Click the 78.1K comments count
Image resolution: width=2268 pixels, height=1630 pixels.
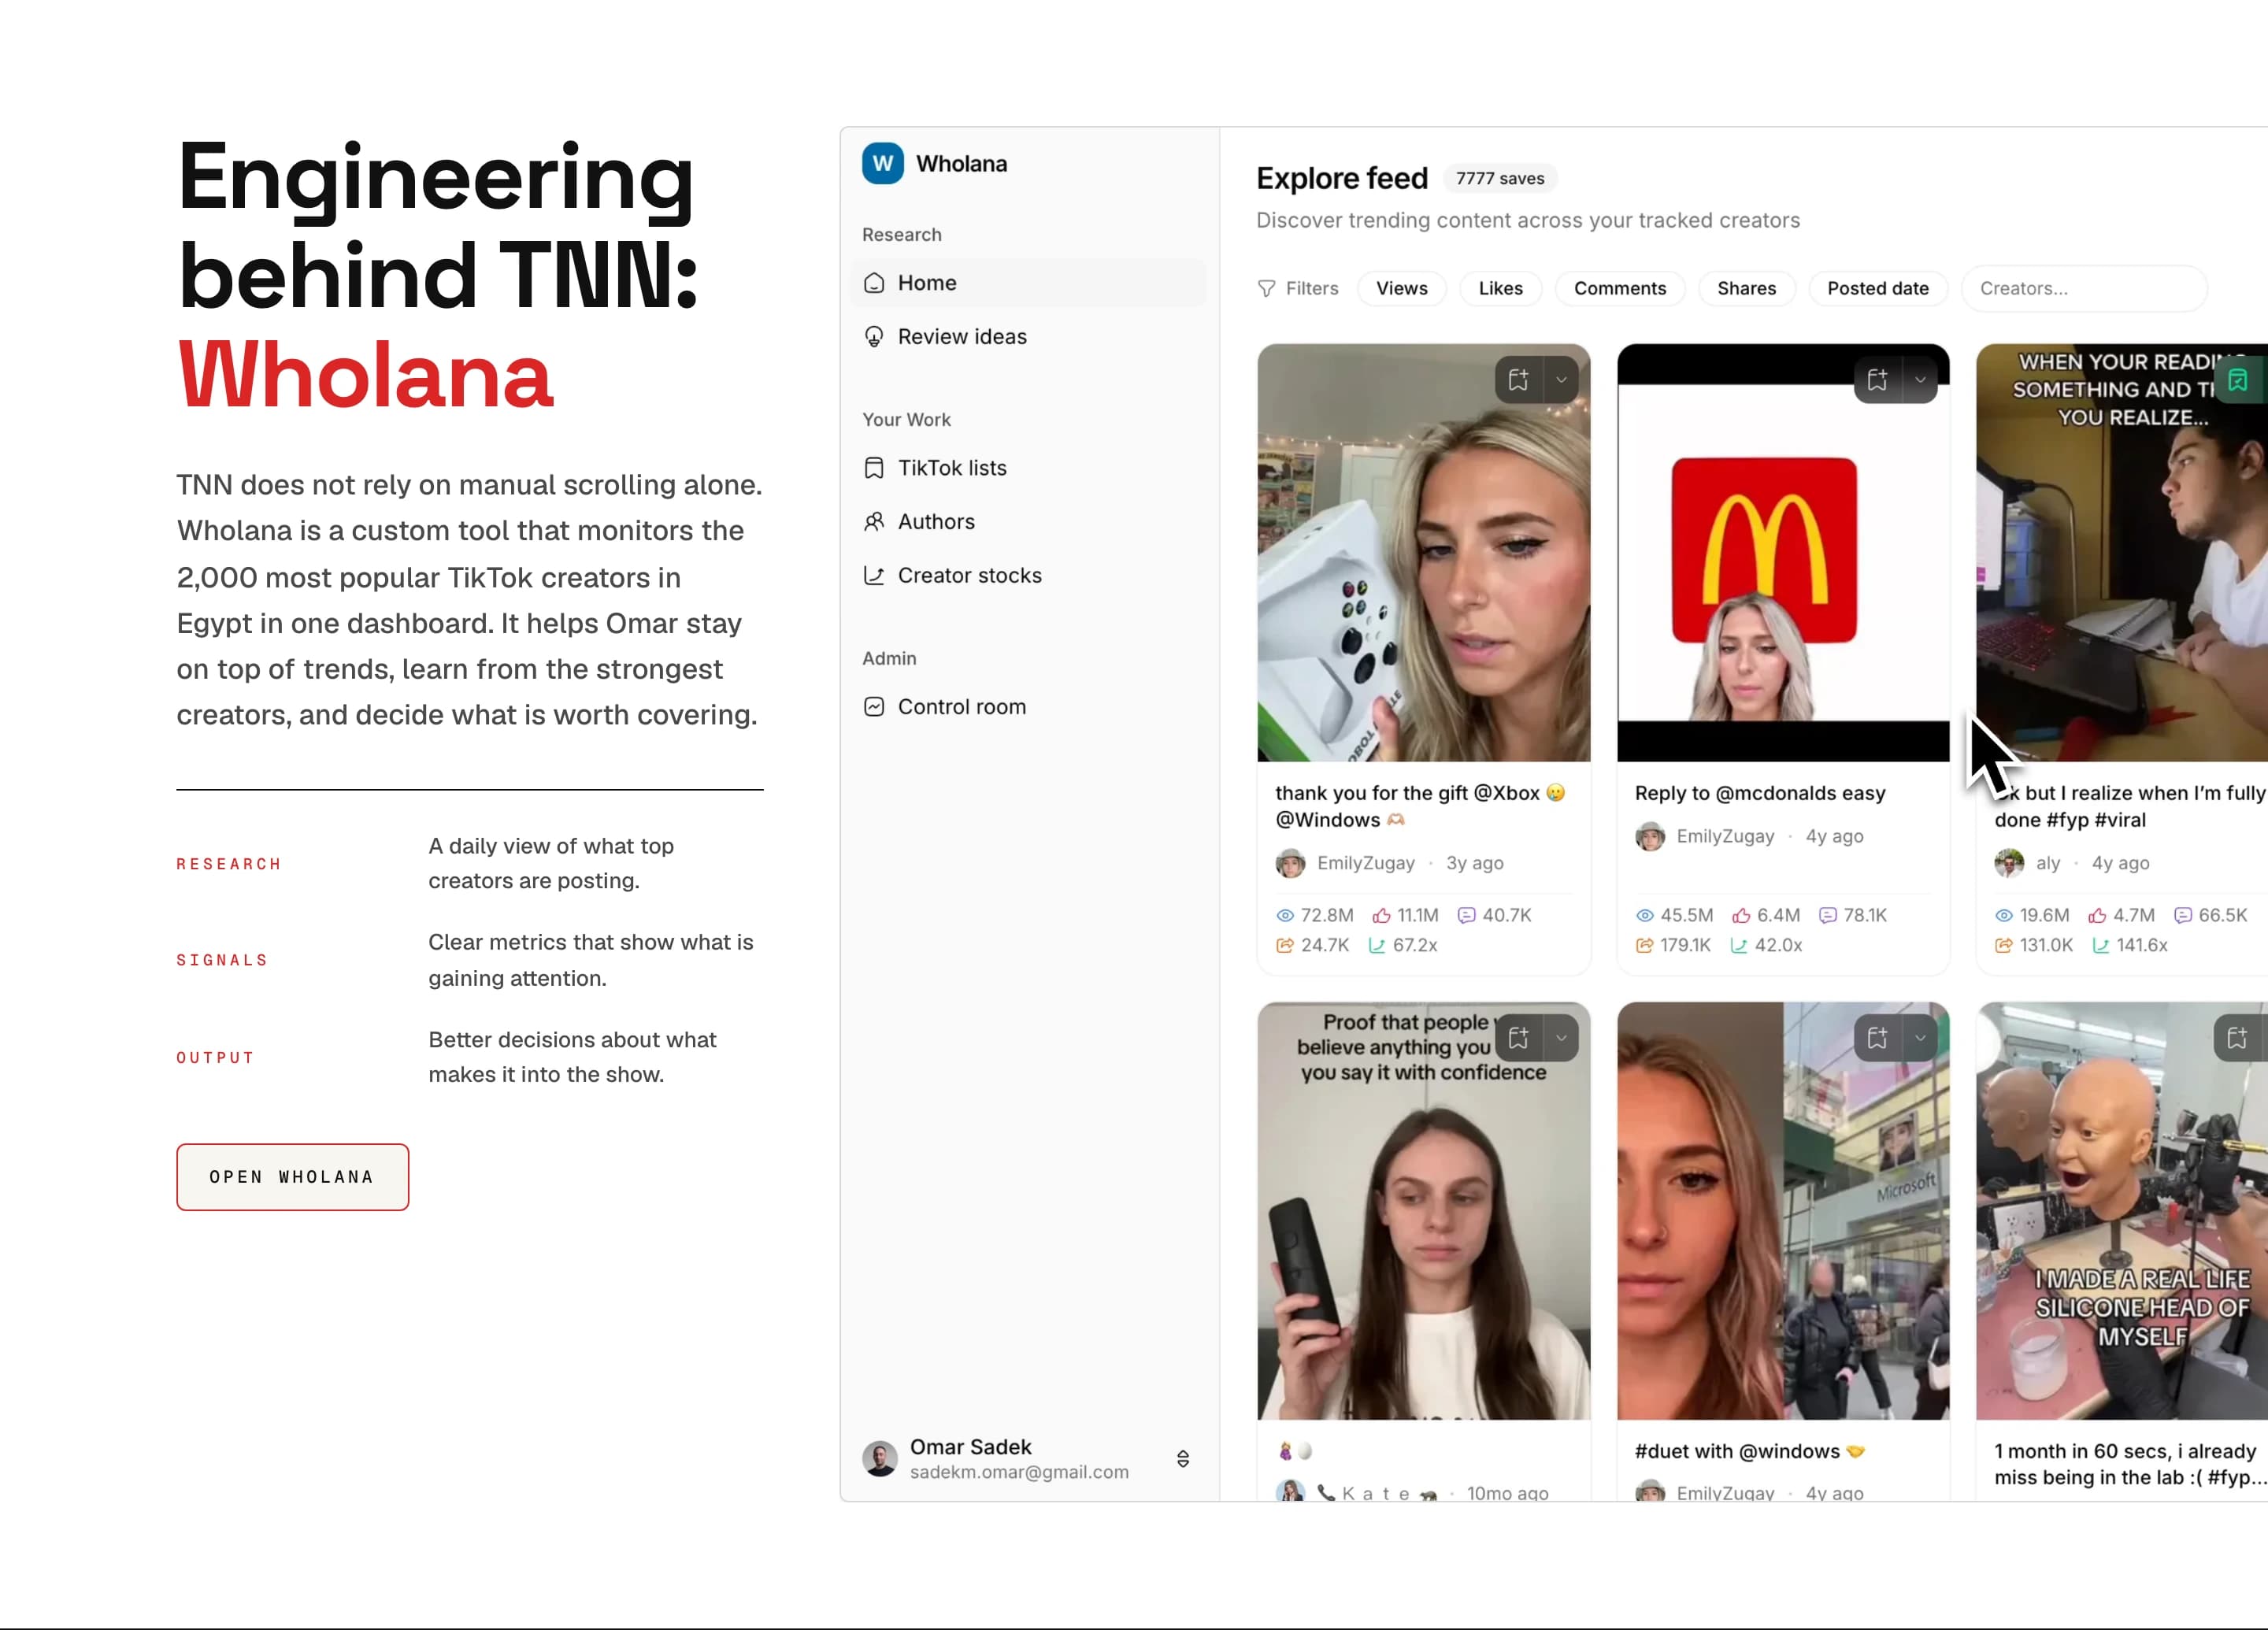[1865, 915]
